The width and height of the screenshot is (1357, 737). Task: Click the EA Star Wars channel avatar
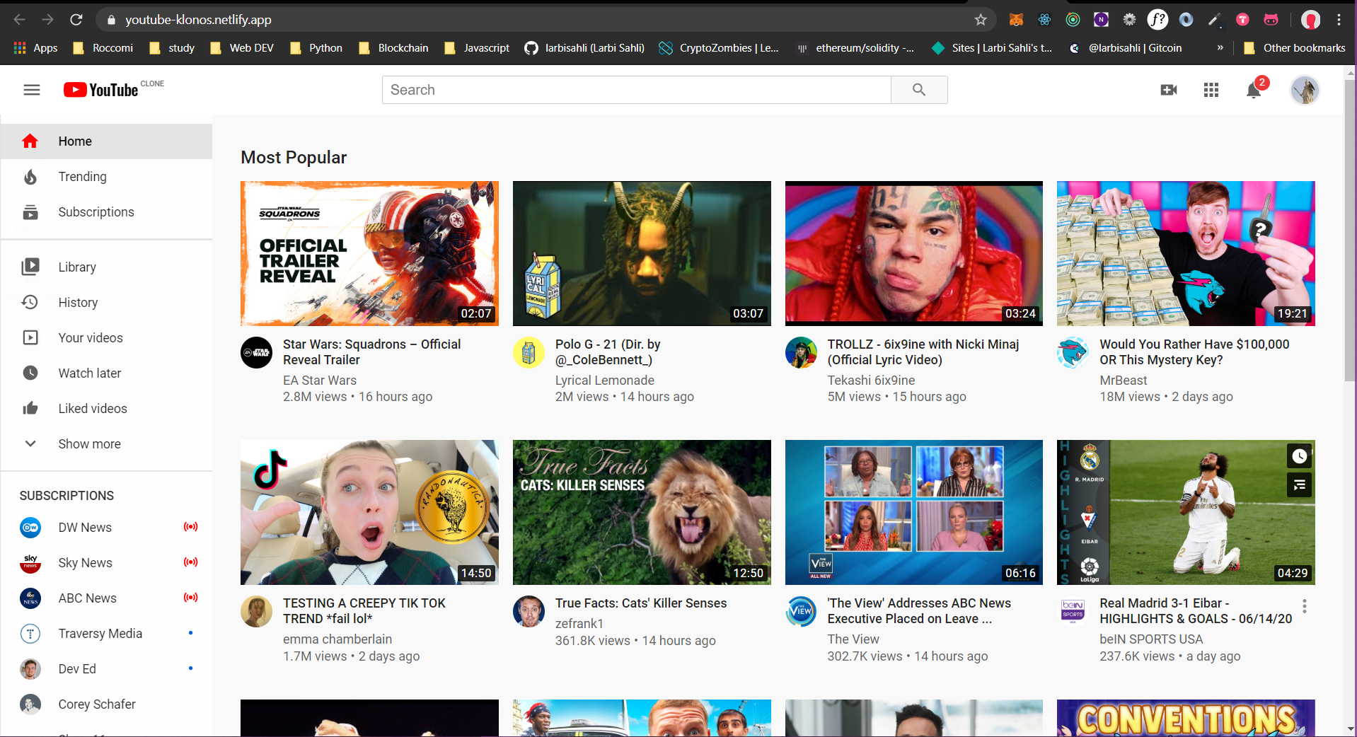[x=257, y=352]
